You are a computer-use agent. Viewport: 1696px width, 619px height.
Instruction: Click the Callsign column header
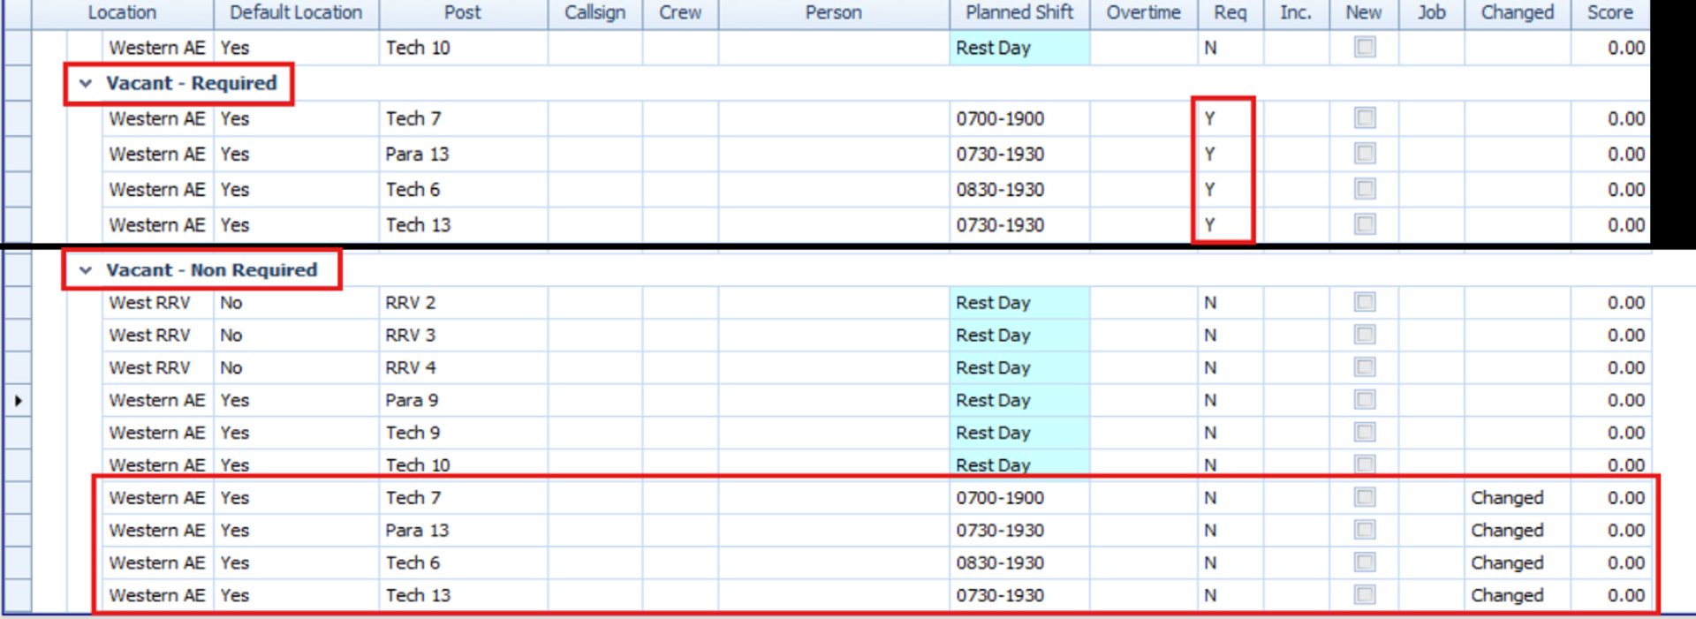[594, 12]
